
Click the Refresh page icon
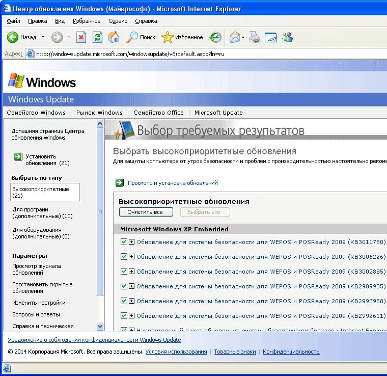pos(97,37)
